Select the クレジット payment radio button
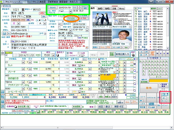Viewport: 174px width, 130px height. pos(68,56)
